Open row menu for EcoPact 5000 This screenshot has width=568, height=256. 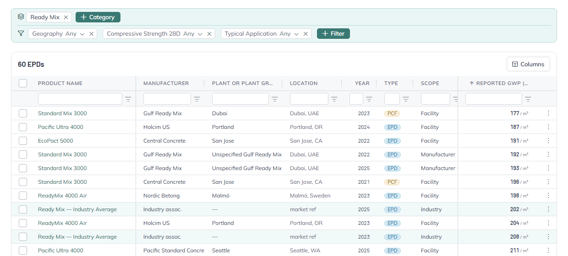(x=548, y=141)
